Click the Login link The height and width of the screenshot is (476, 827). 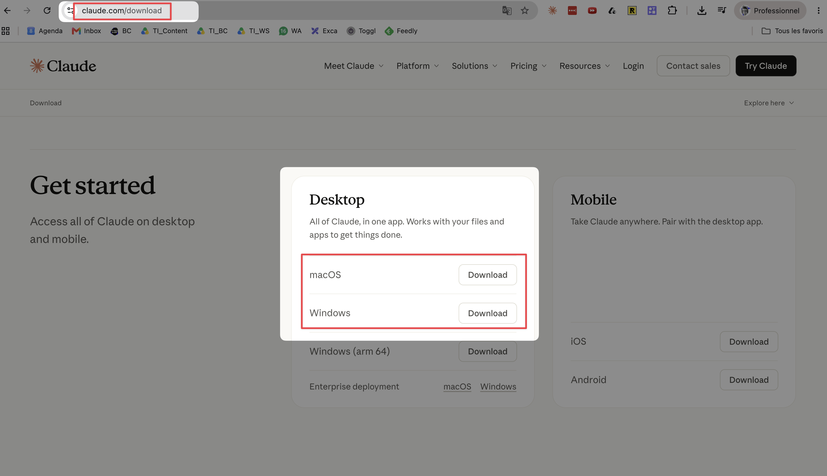633,66
